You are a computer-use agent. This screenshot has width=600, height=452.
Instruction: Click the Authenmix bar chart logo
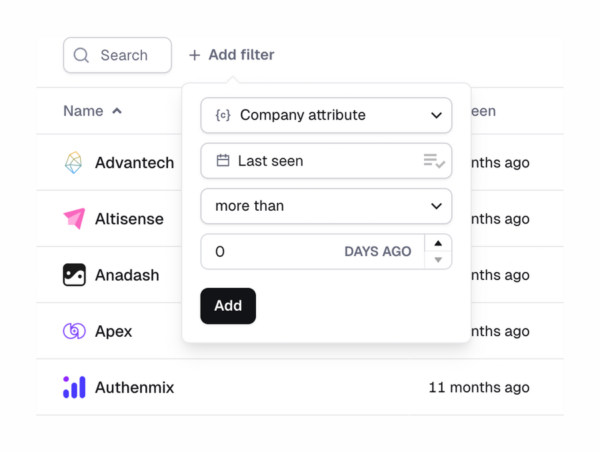pos(74,387)
